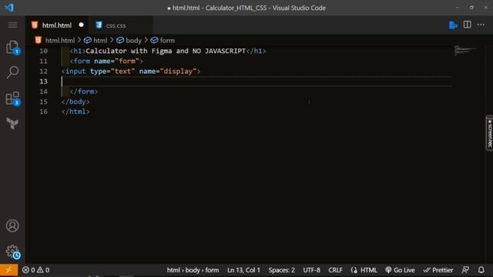Switch to the css.css tab
The height and width of the screenshot is (277, 493).
point(116,25)
